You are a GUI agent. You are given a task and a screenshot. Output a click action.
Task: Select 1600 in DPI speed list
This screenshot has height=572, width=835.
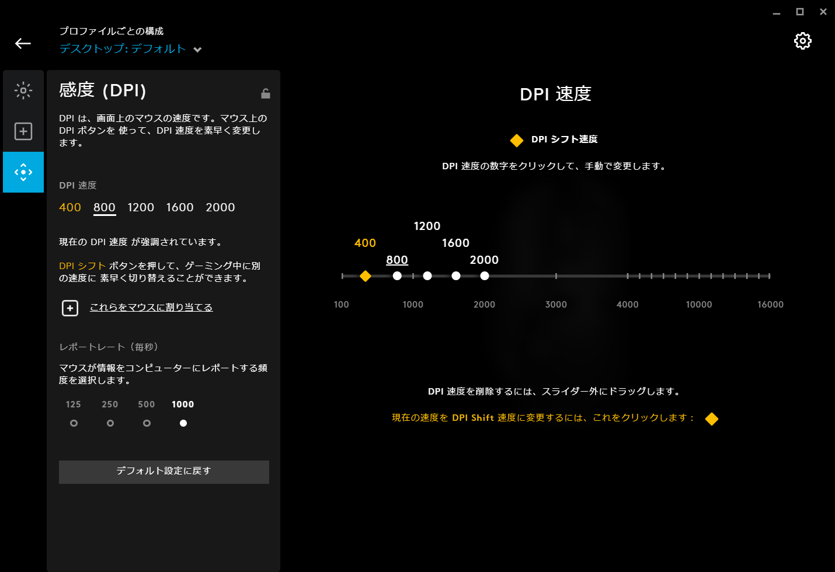pyautogui.click(x=180, y=207)
